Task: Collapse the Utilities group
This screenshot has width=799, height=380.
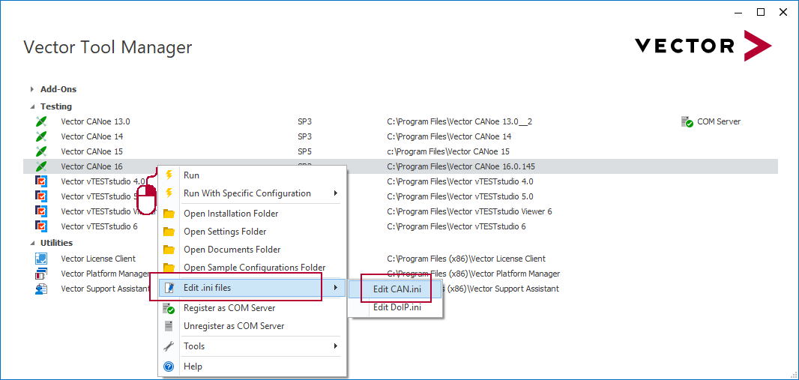Action: coord(32,243)
